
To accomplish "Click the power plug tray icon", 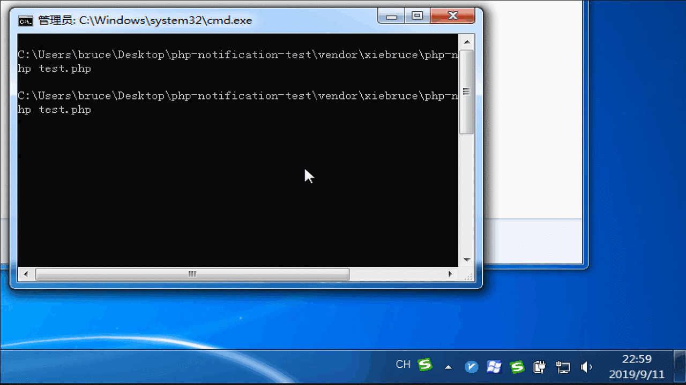I will tap(540, 367).
